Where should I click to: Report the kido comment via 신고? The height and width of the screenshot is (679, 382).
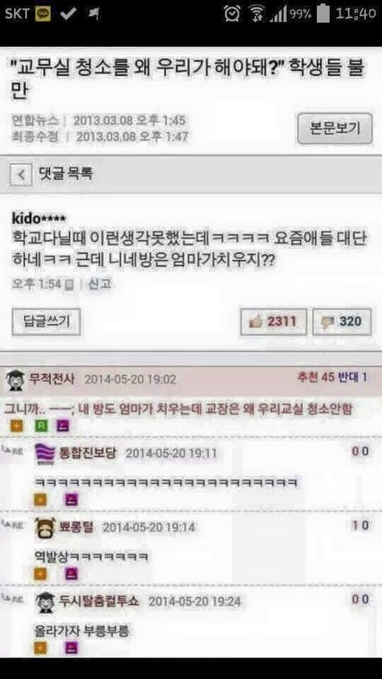pyautogui.click(x=99, y=284)
